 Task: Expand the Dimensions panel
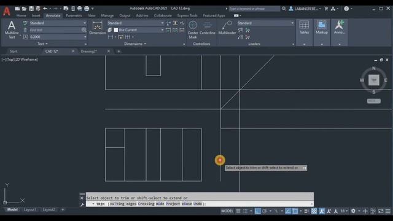(135, 44)
